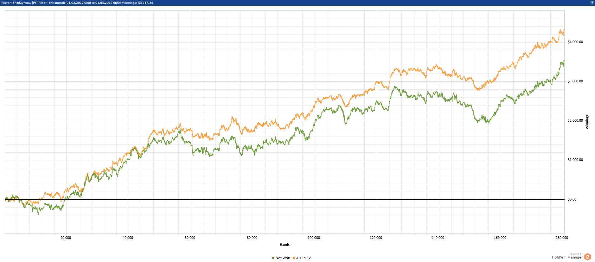This screenshot has width=595, height=262.
Task: Click the vertical "Winnings" y-axis title
Action: pyautogui.click(x=587, y=122)
